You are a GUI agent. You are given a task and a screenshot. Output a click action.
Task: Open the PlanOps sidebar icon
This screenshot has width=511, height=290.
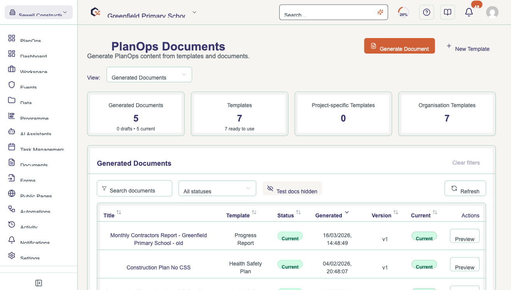coord(12,38)
